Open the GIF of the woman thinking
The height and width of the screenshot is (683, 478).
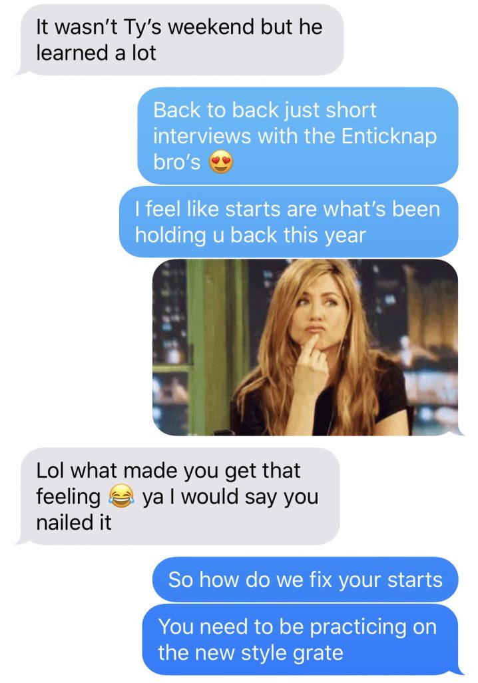[x=306, y=347]
